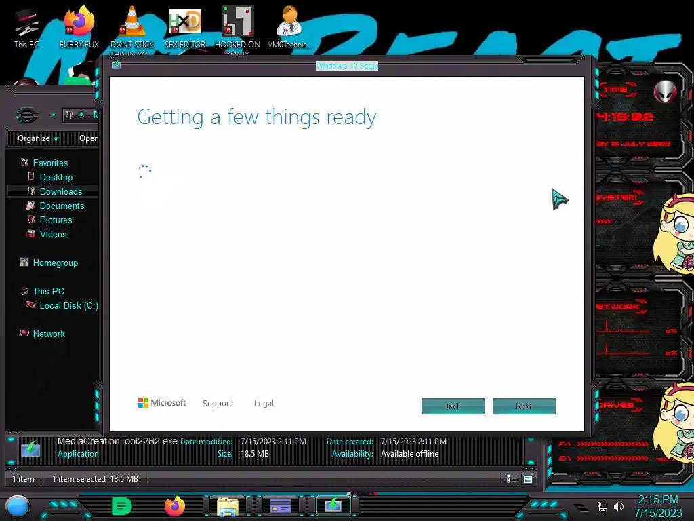Click the Windows 10 Setup title bar icon
The image size is (694, 521).
tap(116, 64)
